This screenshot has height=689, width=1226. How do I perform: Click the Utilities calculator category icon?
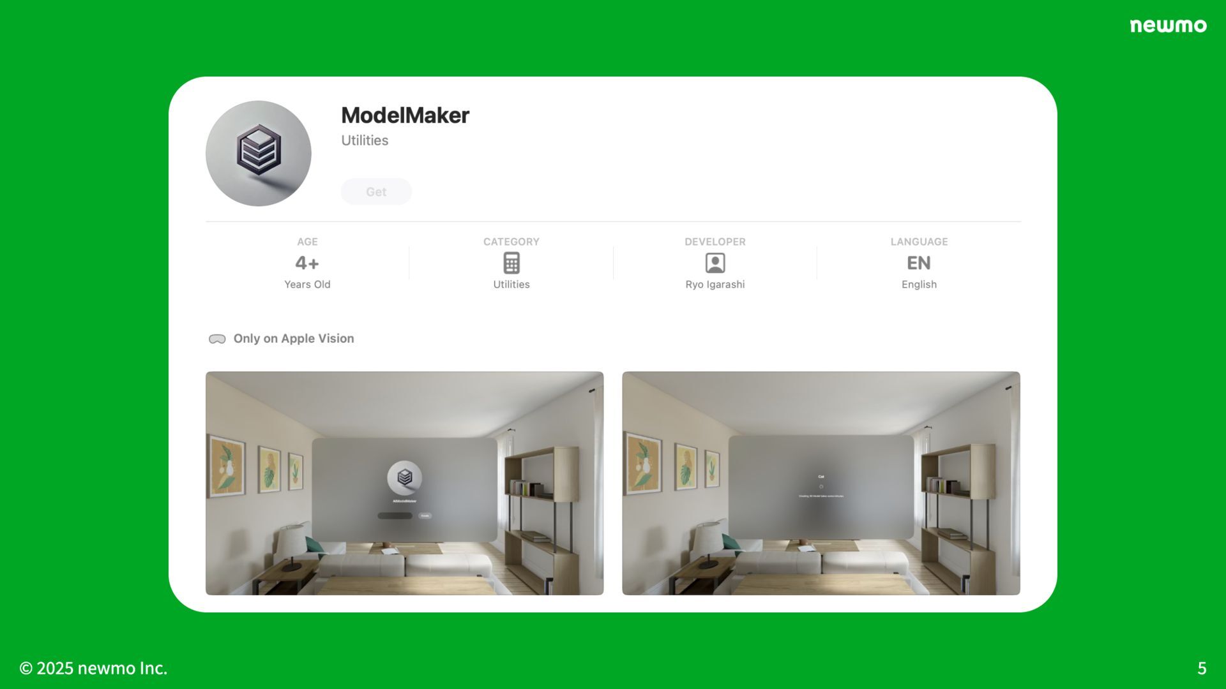511,263
